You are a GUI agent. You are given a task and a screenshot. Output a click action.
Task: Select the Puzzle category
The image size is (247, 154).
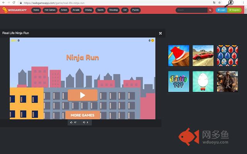click(135, 10)
